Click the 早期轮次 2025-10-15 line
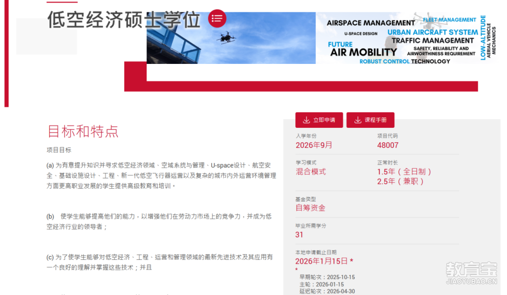This screenshot has width=507, height=295. tap(327, 277)
